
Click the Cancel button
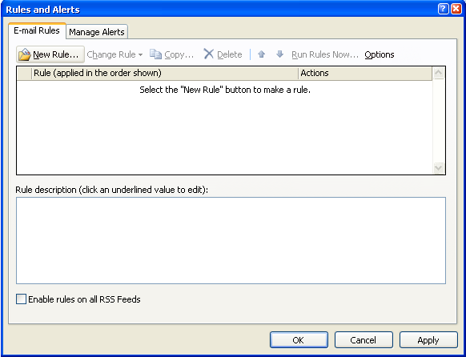(x=364, y=339)
